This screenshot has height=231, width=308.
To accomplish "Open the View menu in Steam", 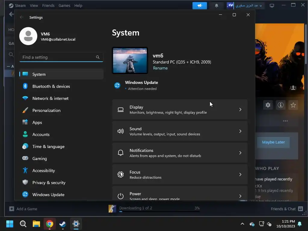I will click(34, 5).
